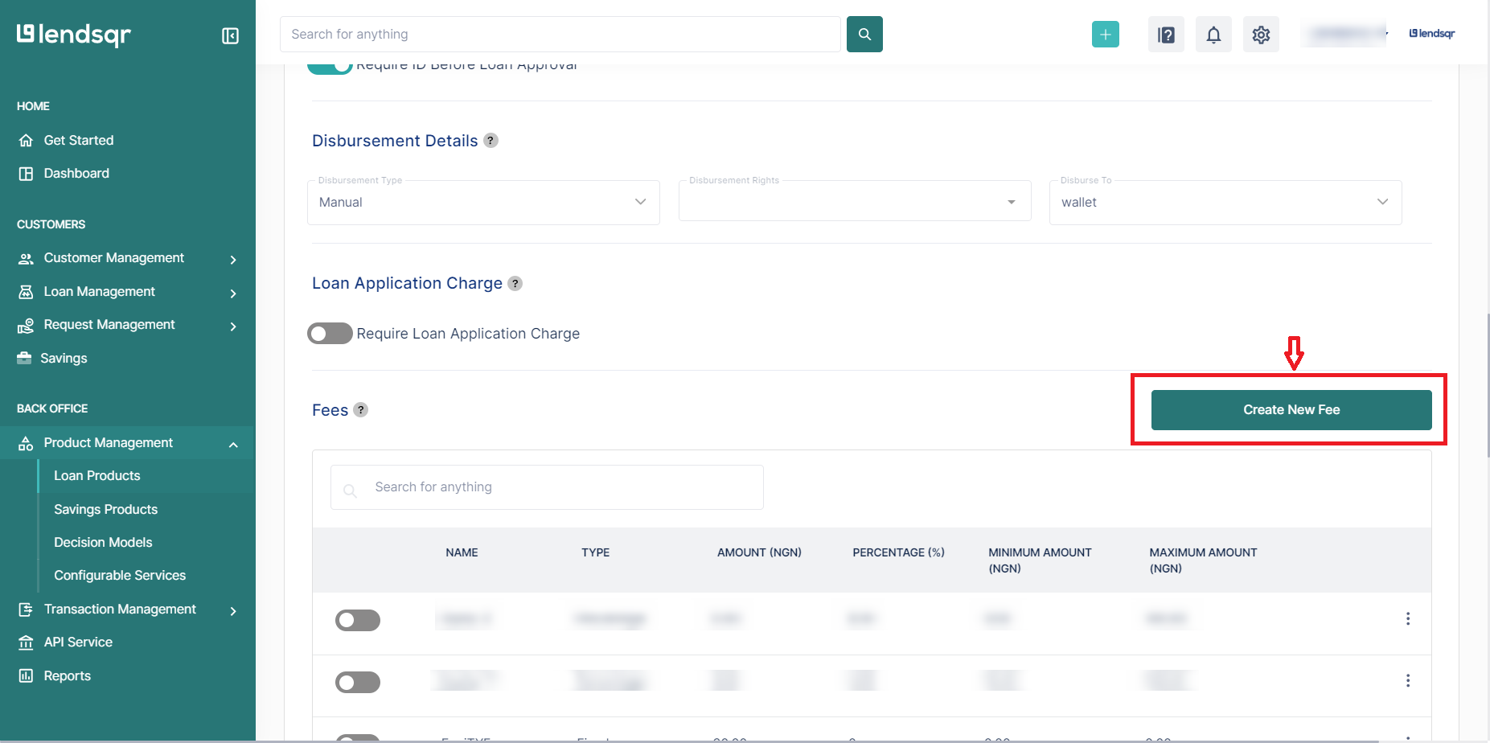
Task: Click the PERCENTAGE (%) column header
Action: click(898, 552)
